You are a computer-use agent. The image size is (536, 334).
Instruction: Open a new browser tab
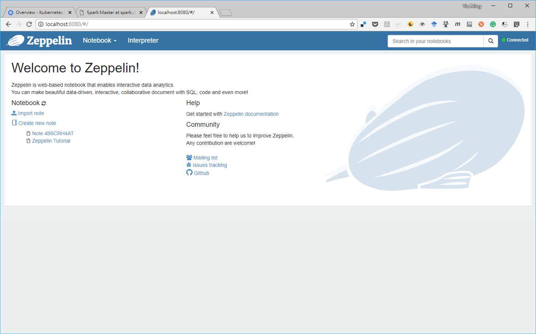(226, 13)
